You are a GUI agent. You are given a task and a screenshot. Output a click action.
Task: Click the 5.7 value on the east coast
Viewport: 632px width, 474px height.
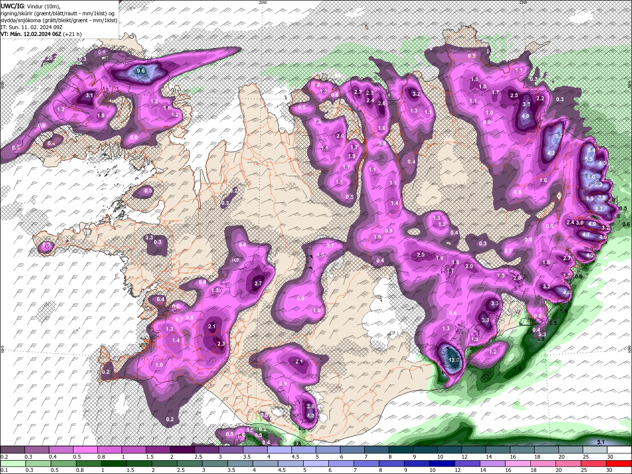598,209
